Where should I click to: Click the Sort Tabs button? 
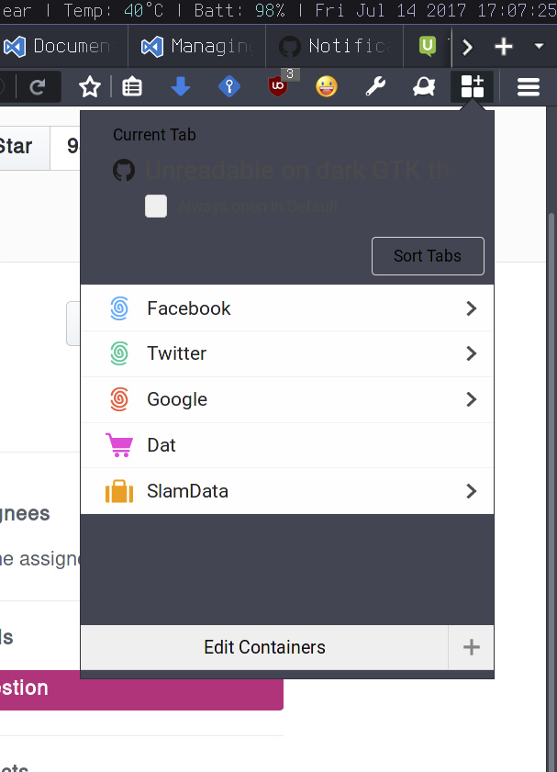tap(428, 256)
